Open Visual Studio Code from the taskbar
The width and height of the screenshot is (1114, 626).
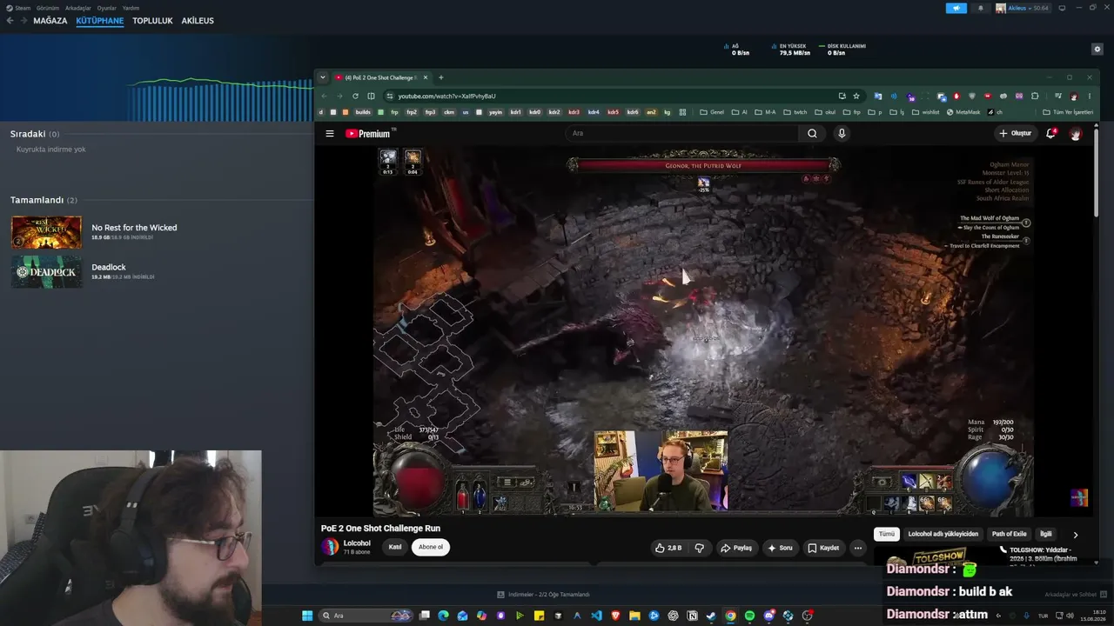pyautogui.click(x=596, y=616)
